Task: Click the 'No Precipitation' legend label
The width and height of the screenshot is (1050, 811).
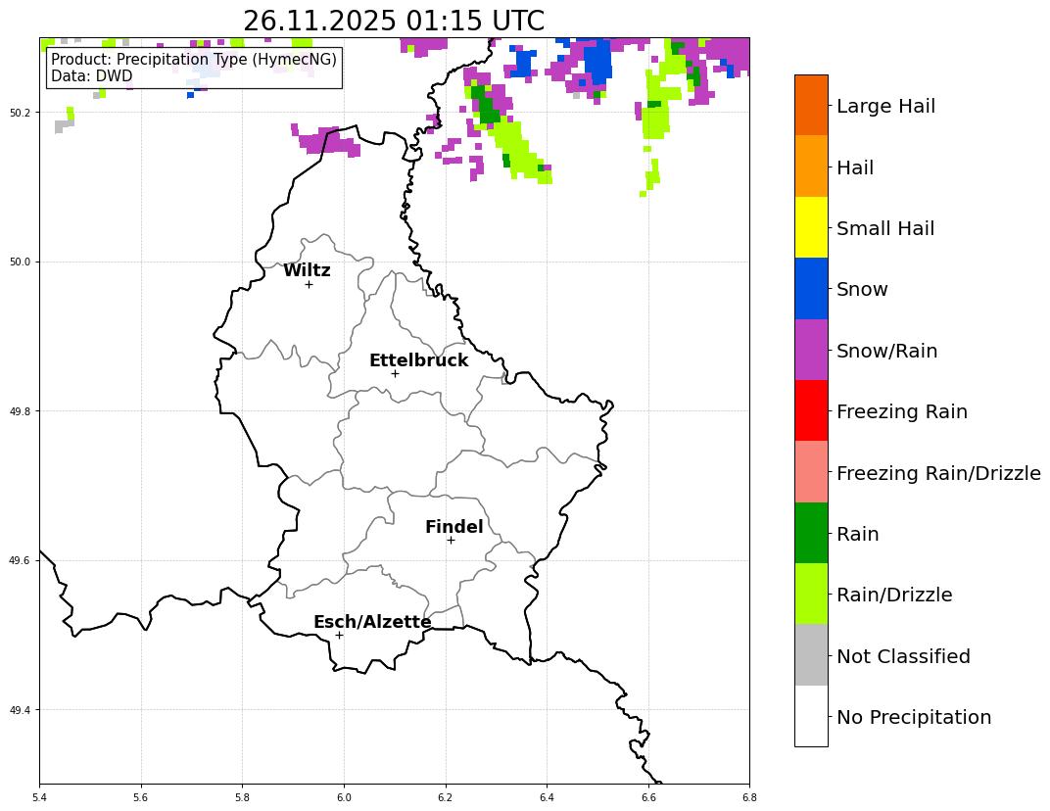Action: (914, 717)
